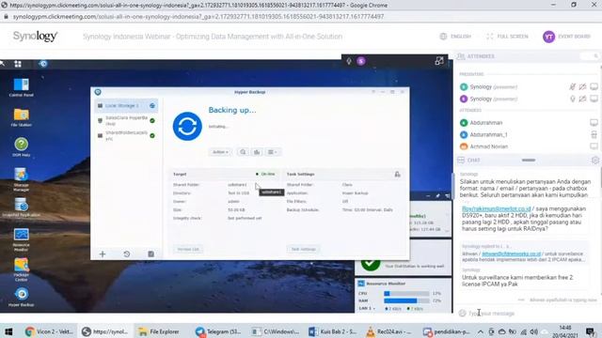This screenshot has height=338, width=602.
Task: Create new backup task with plus icon
Action: [x=103, y=254]
